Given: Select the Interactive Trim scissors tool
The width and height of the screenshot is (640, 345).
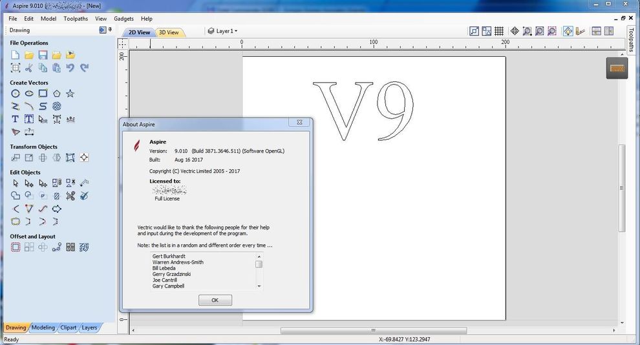Looking at the screenshot, I should 70,196.
